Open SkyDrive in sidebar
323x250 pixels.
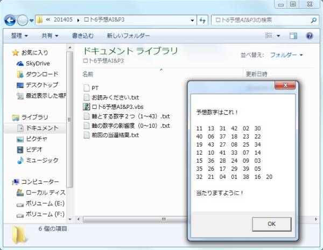pos(33,64)
